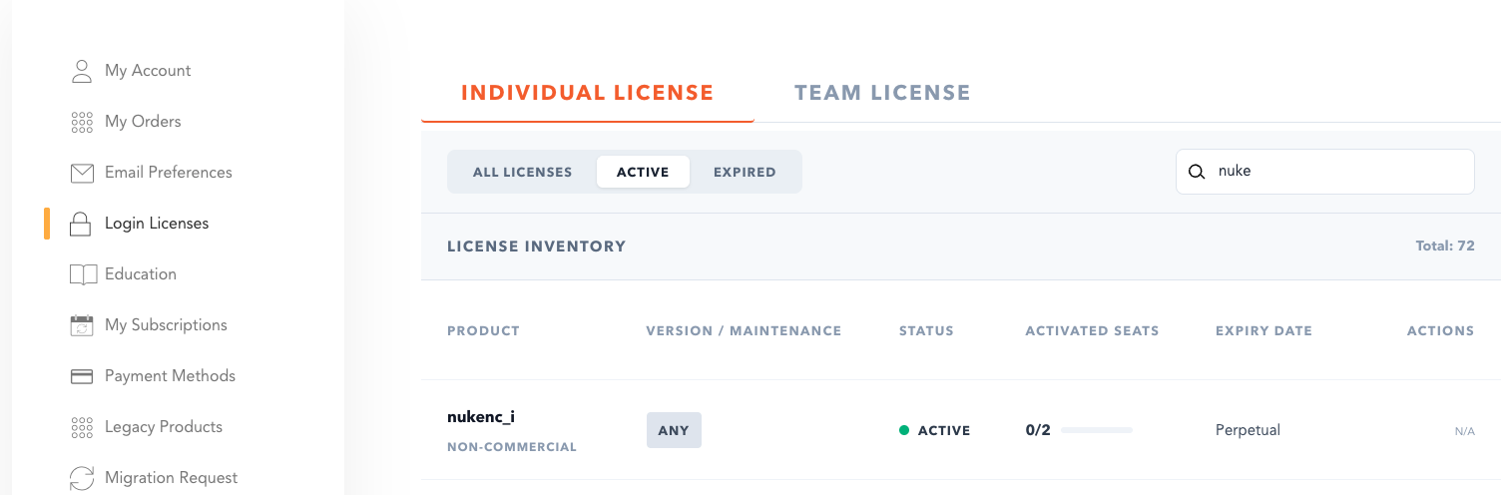Viewport: 1509px width, 495px height.
Task: Open Payment Methods
Action: pos(171,376)
